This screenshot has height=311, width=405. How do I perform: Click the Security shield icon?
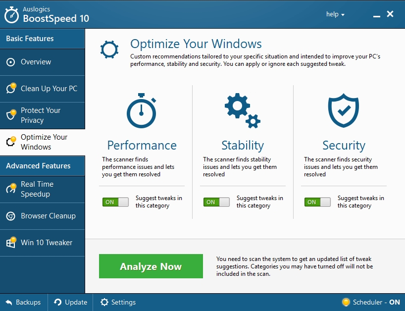pyautogui.click(x=343, y=111)
